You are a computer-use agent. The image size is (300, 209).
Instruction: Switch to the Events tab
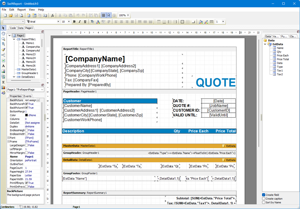27,96
